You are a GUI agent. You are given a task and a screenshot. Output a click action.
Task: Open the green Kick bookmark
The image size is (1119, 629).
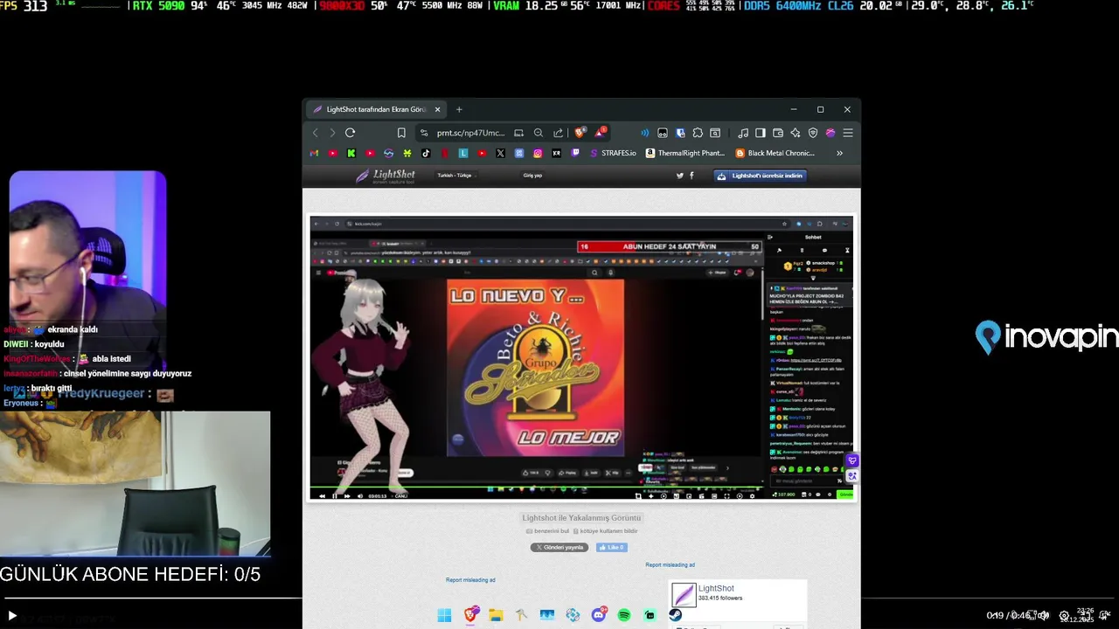click(351, 153)
